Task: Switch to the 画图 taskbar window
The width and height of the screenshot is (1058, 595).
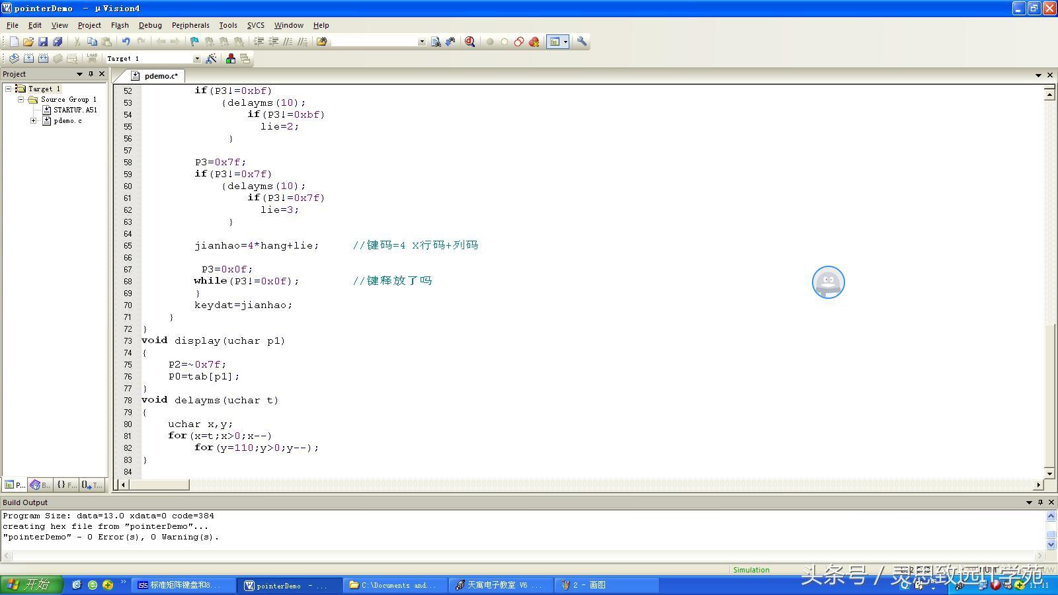Action: (x=606, y=585)
